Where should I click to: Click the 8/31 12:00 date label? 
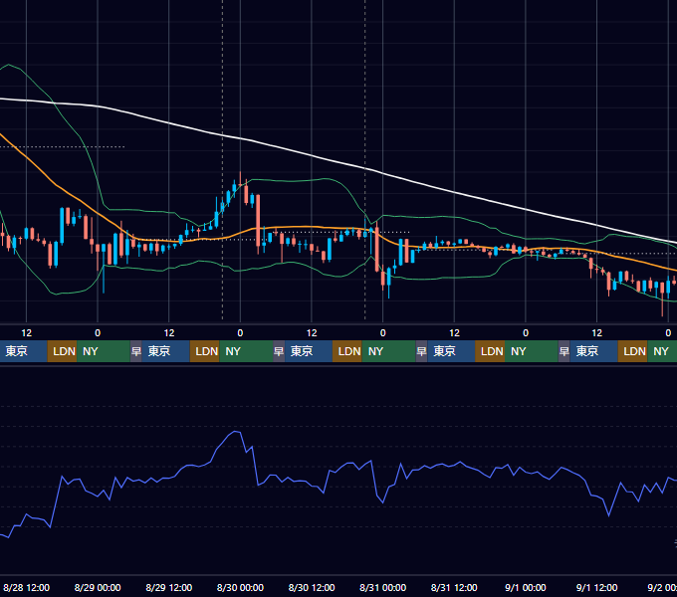pos(454,587)
